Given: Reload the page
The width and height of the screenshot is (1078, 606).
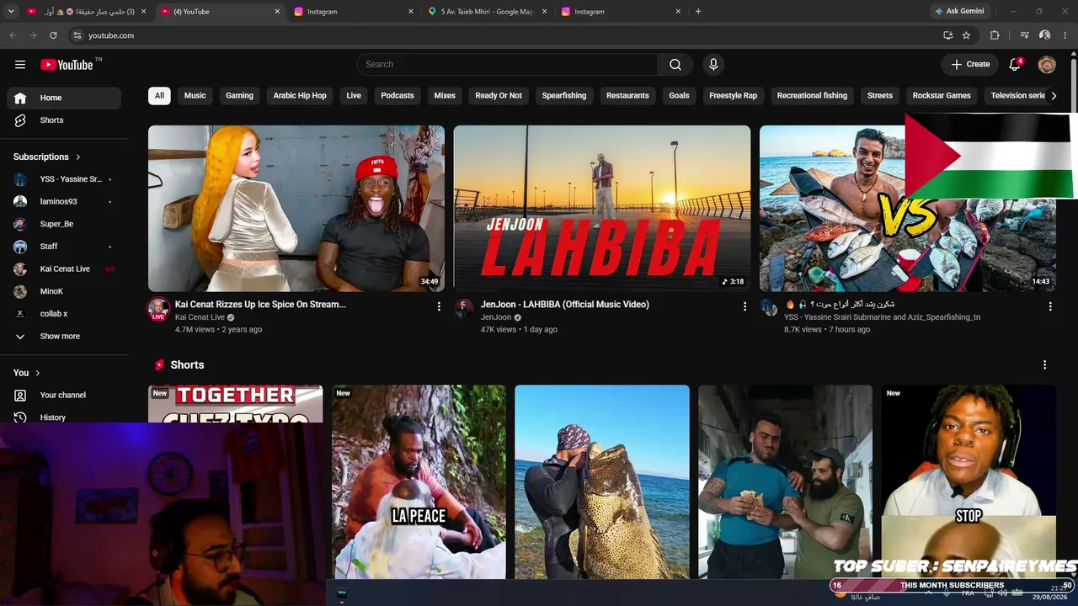Looking at the screenshot, I should click(x=53, y=35).
